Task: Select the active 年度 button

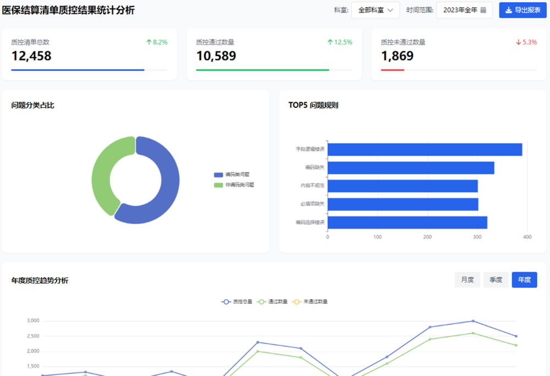Action: click(524, 280)
